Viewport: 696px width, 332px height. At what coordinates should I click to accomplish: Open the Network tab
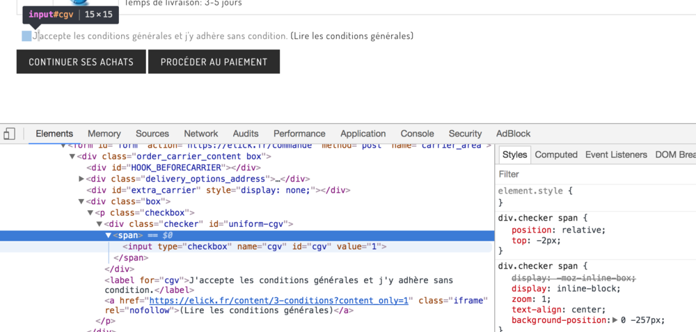200,134
